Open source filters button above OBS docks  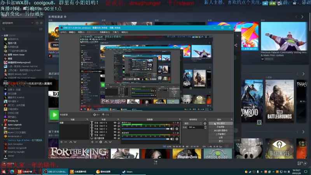coord(106,115)
